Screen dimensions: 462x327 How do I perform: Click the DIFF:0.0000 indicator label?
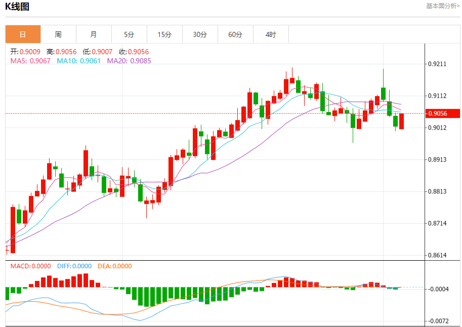(74, 266)
